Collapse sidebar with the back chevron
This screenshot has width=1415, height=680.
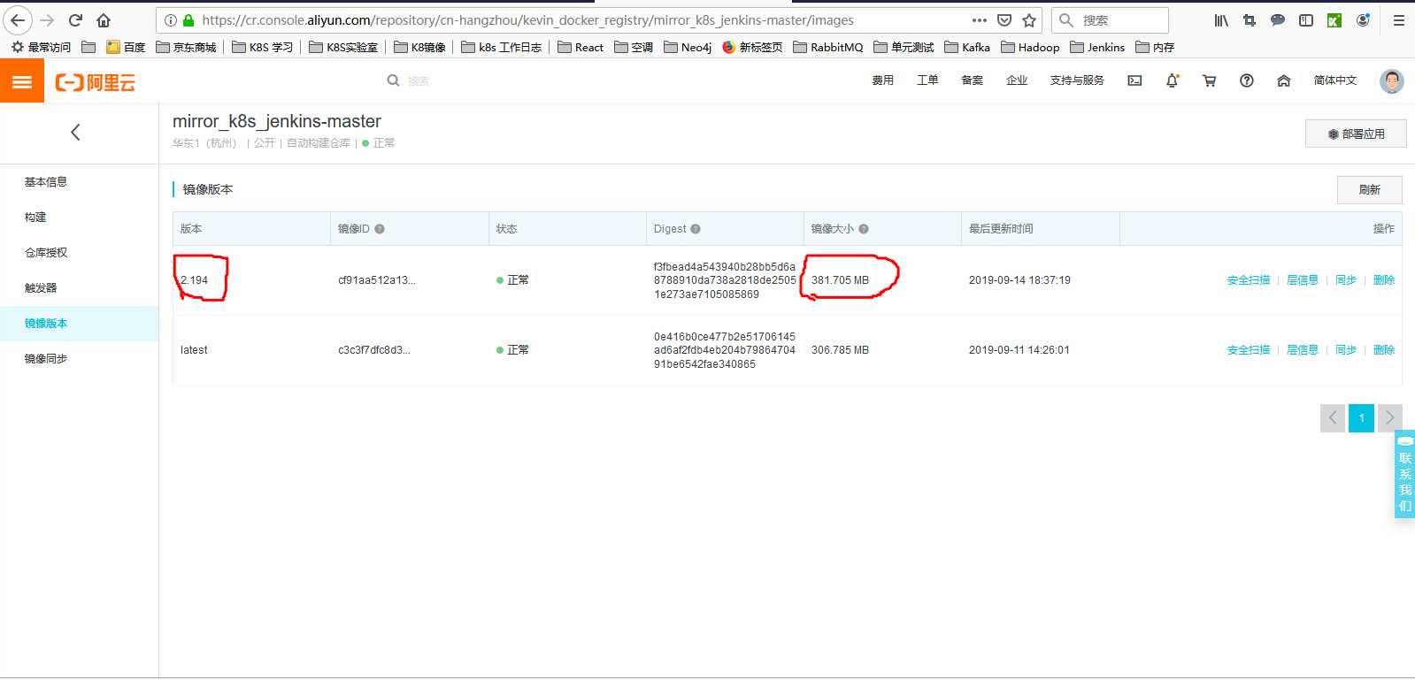pyautogui.click(x=75, y=133)
